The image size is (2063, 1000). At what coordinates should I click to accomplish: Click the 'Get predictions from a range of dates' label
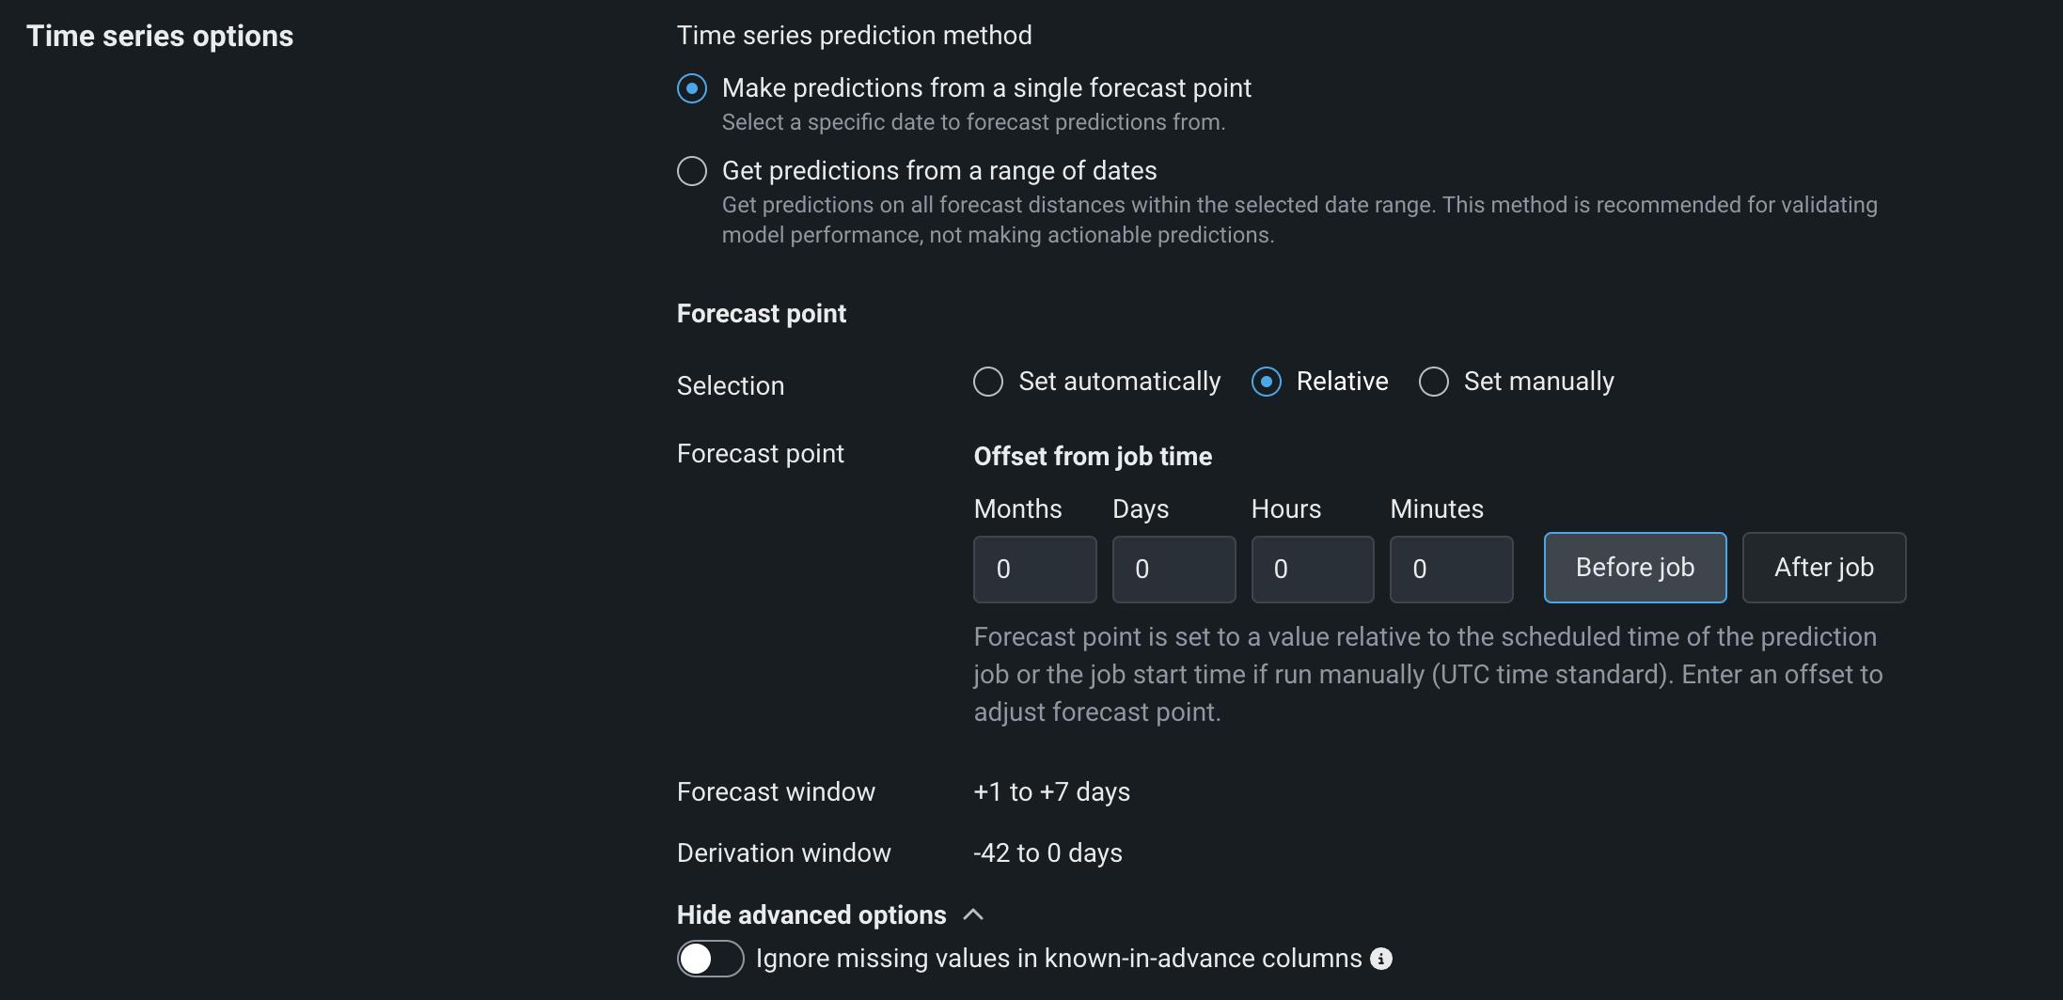(939, 171)
